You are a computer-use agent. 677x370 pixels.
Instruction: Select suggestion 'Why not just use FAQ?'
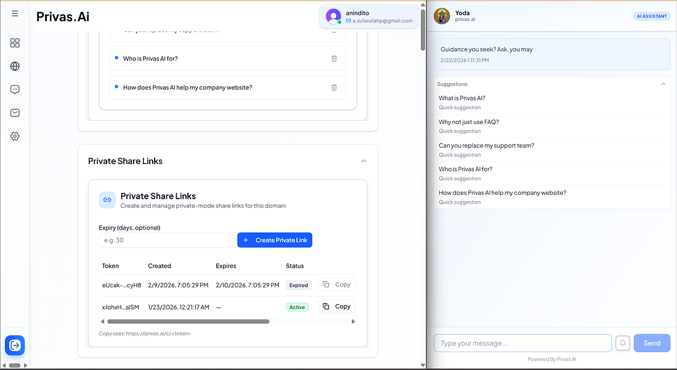[552, 126]
